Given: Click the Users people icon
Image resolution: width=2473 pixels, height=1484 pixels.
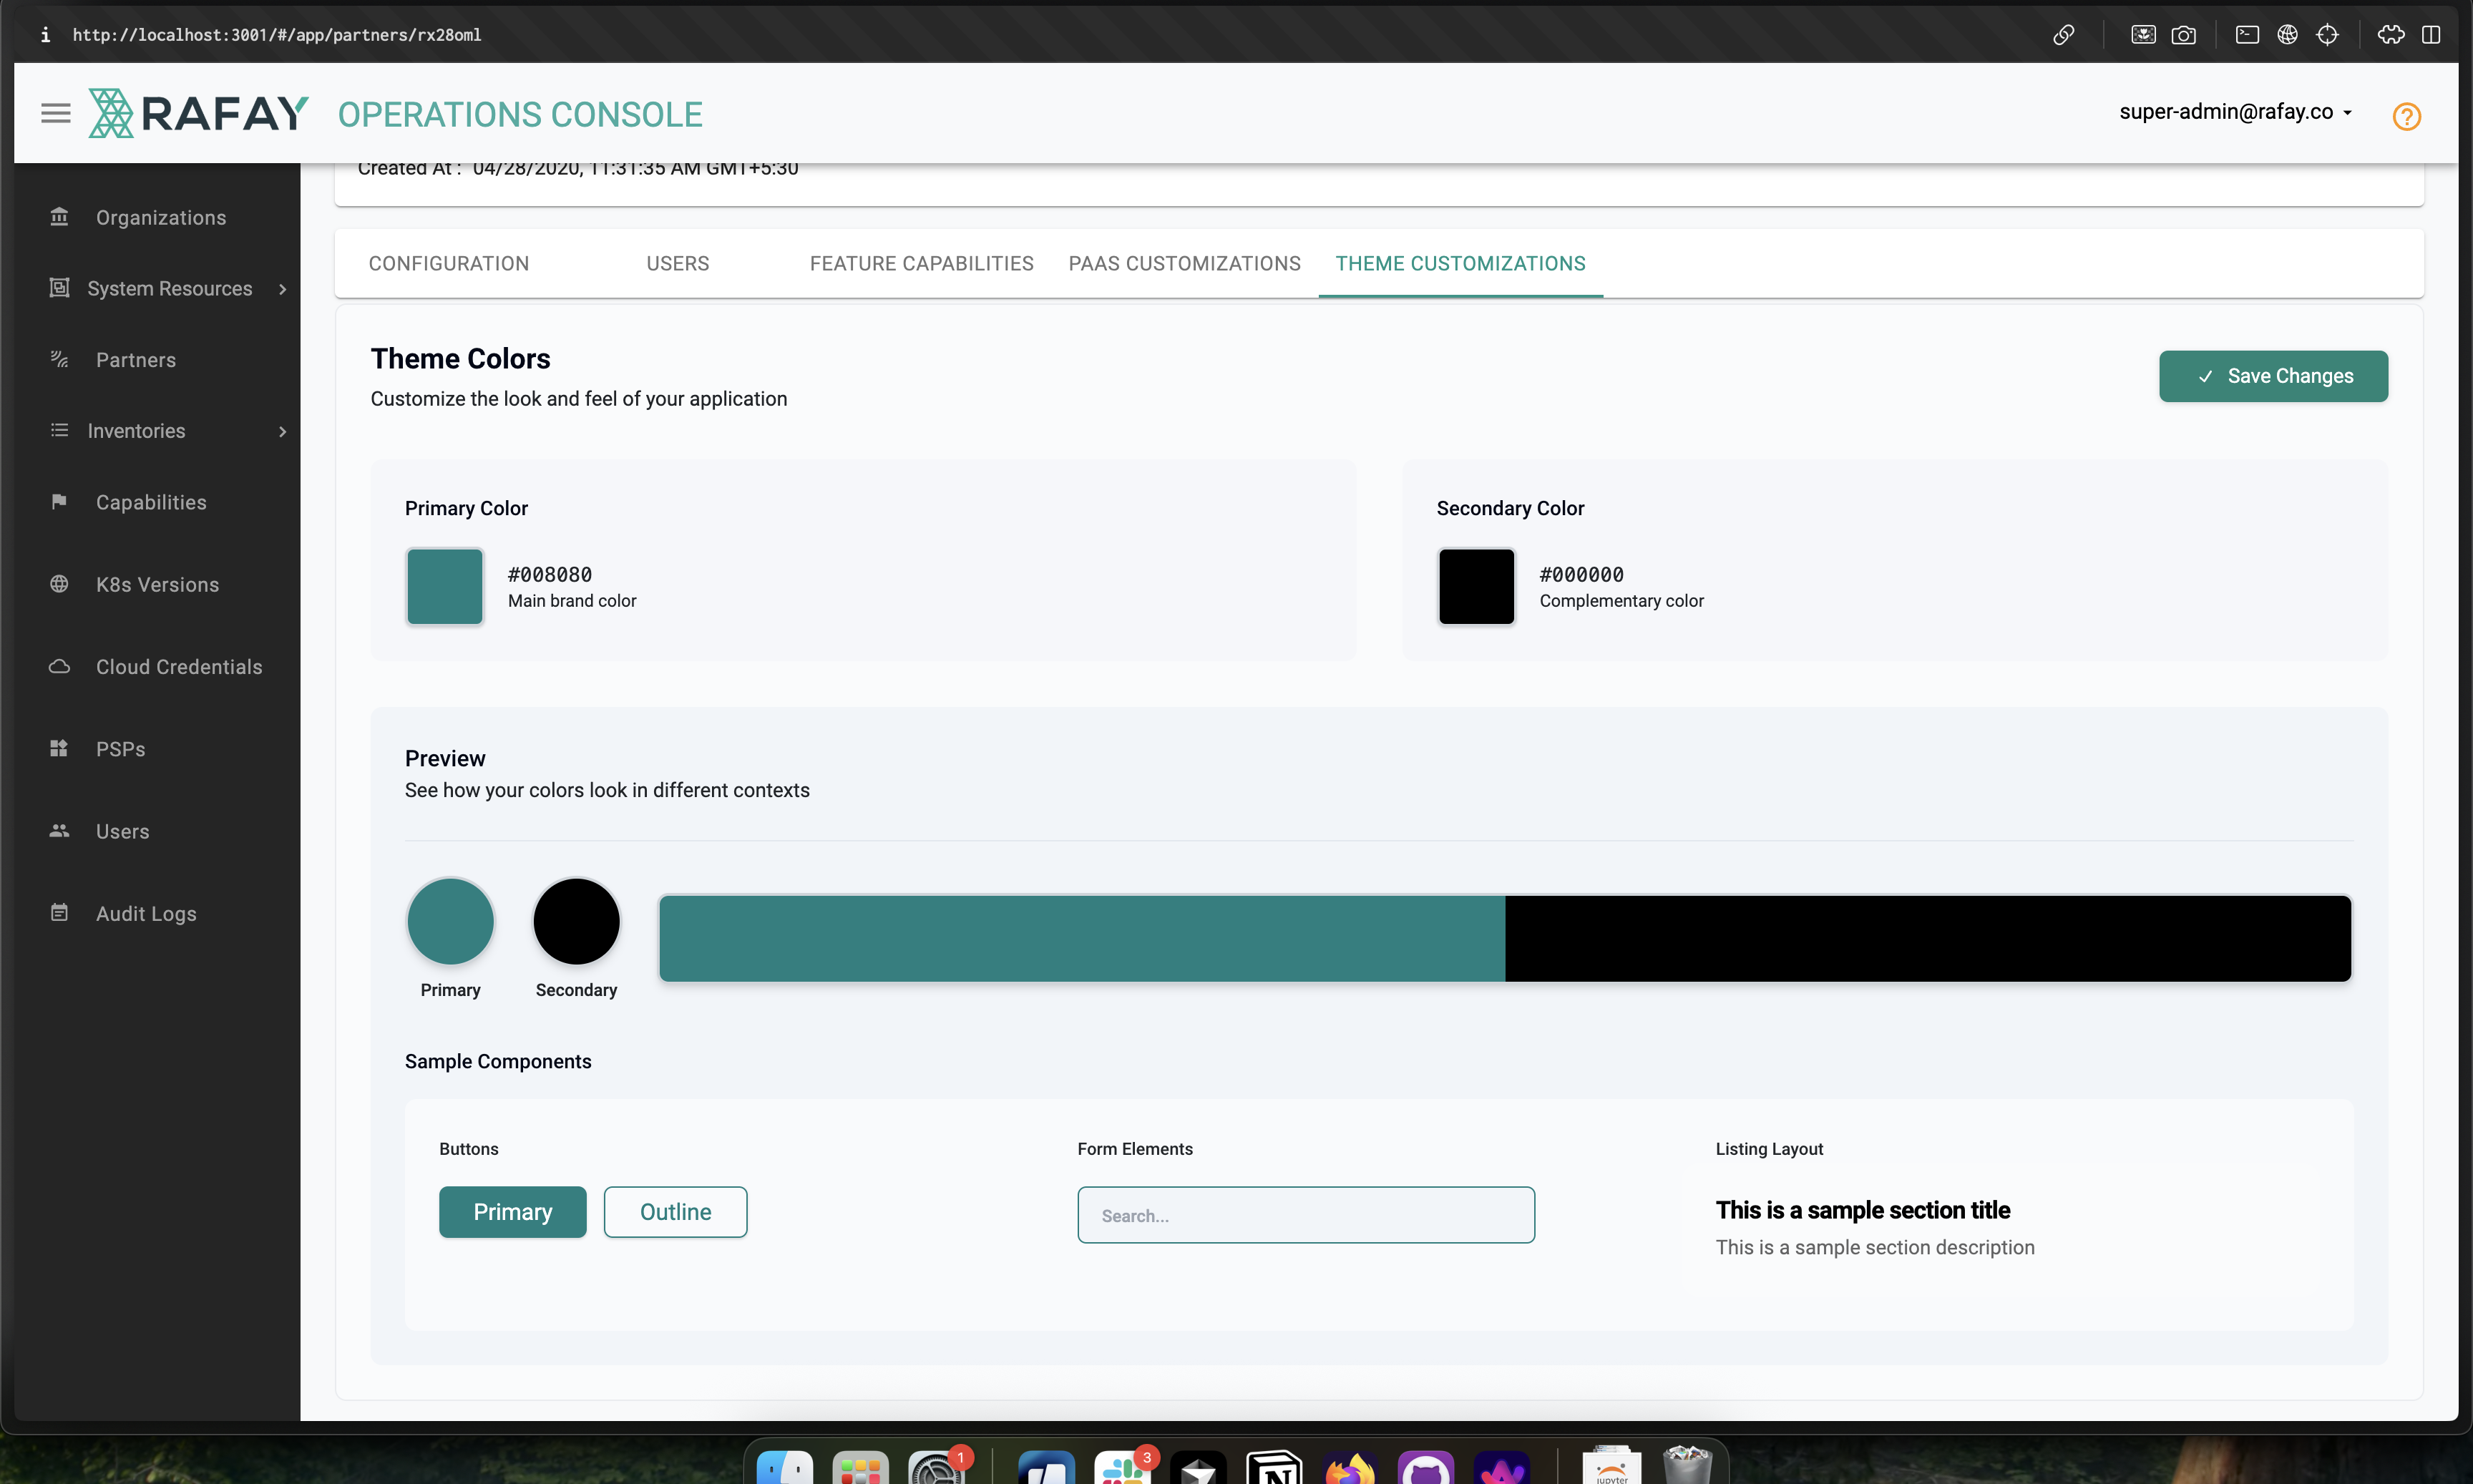Looking at the screenshot, I should tap(59, 830).
